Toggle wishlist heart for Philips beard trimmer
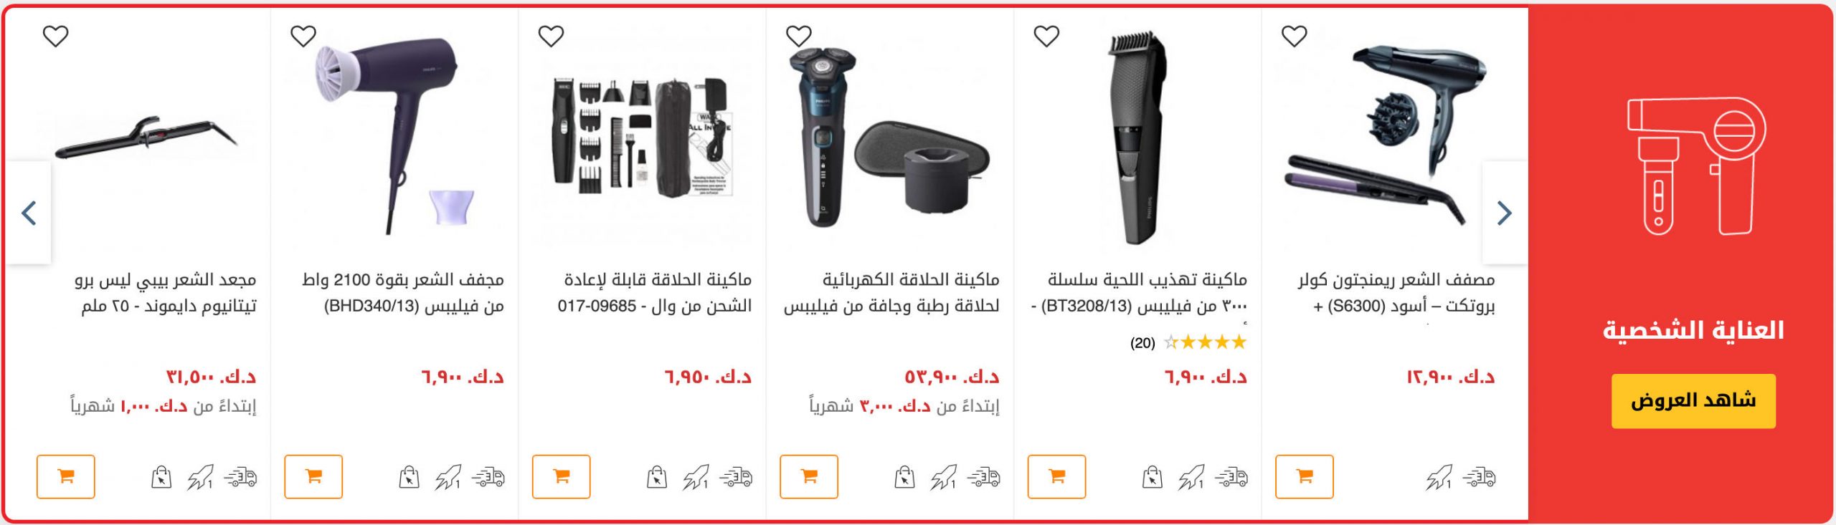 pos(1046,36)
